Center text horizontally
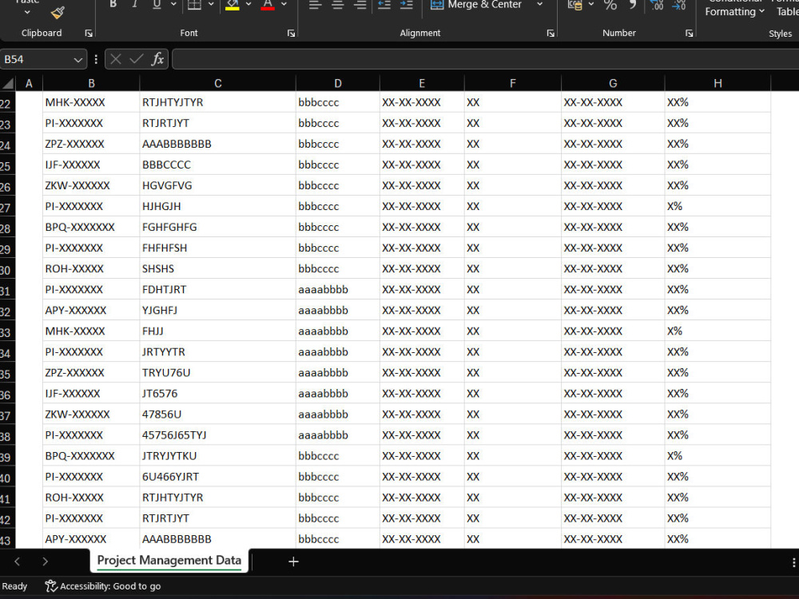This screenshot has width=799, height=599. pyautogui.click(x=337, y=5)
